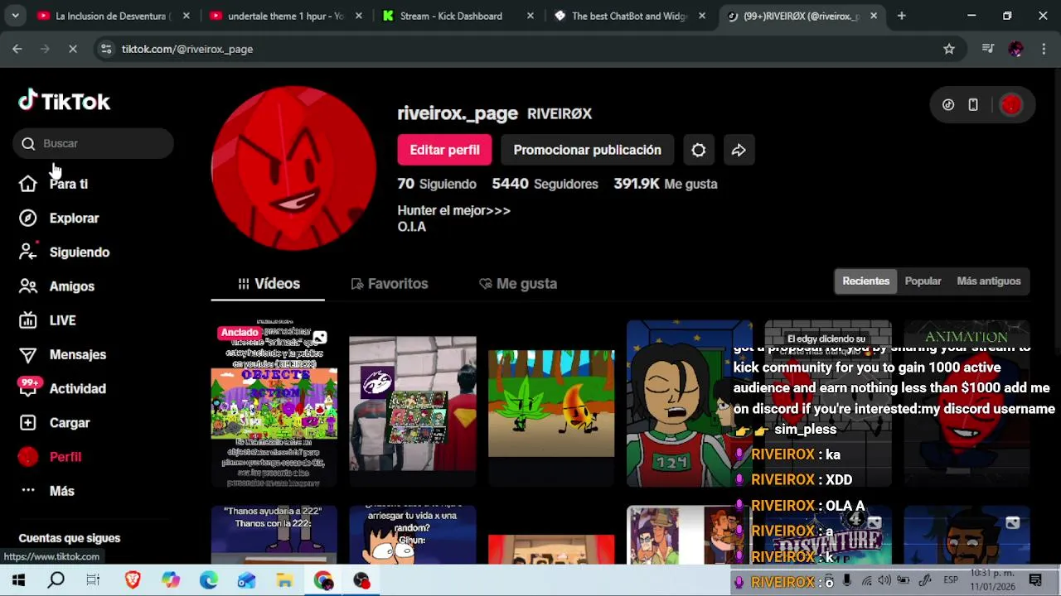Launch Brave browser from taskbar

pyautogui.click(x=133, y=580)
